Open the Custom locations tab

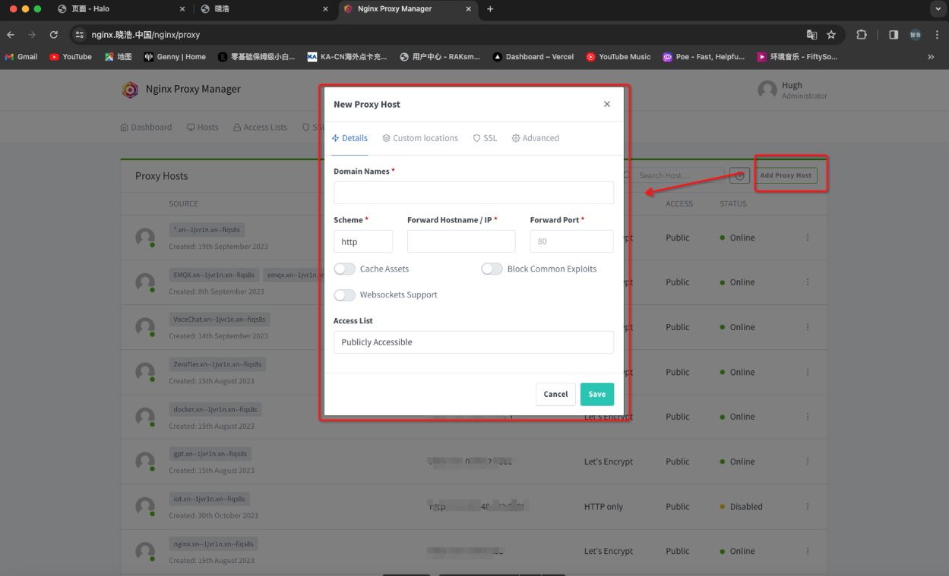click(x=420, y=138)
